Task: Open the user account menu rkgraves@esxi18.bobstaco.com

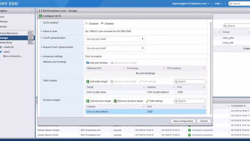Action: [190, 4]
